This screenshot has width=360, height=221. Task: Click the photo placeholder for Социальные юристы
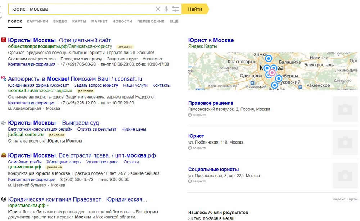345,175
